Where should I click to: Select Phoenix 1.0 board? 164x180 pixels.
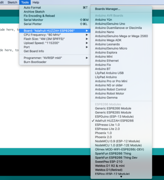121,133
